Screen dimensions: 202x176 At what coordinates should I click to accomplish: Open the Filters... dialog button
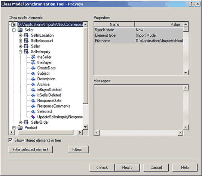click(78, 149)
